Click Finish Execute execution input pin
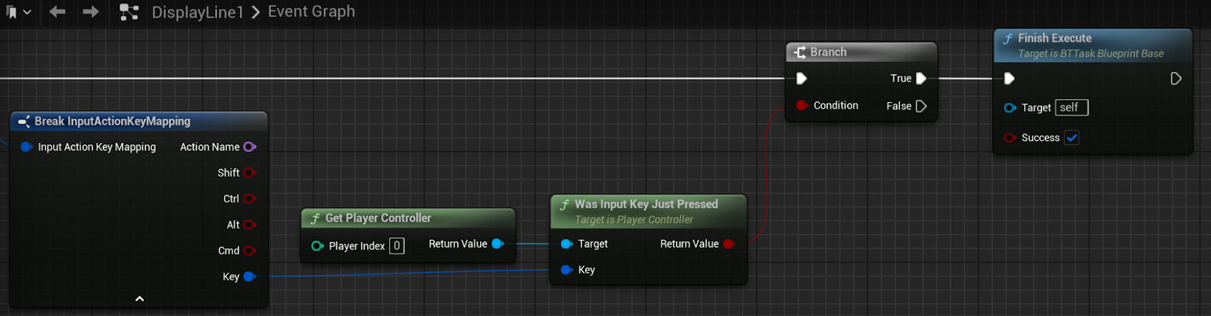The height and width of the screenshot is (316, 1211). (x=1009, y=78)
